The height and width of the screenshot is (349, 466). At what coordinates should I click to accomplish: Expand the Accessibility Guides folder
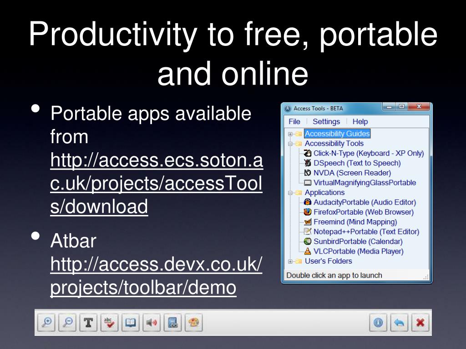[290, 134]
